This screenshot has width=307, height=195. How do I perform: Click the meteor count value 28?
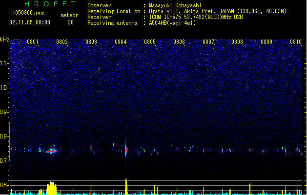pos(71,22)
